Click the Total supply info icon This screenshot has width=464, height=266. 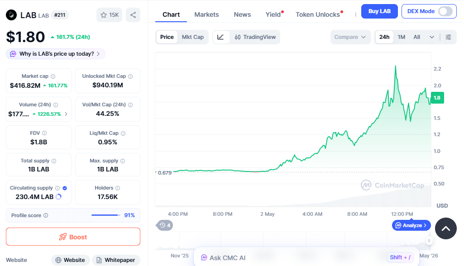[54, 161]
